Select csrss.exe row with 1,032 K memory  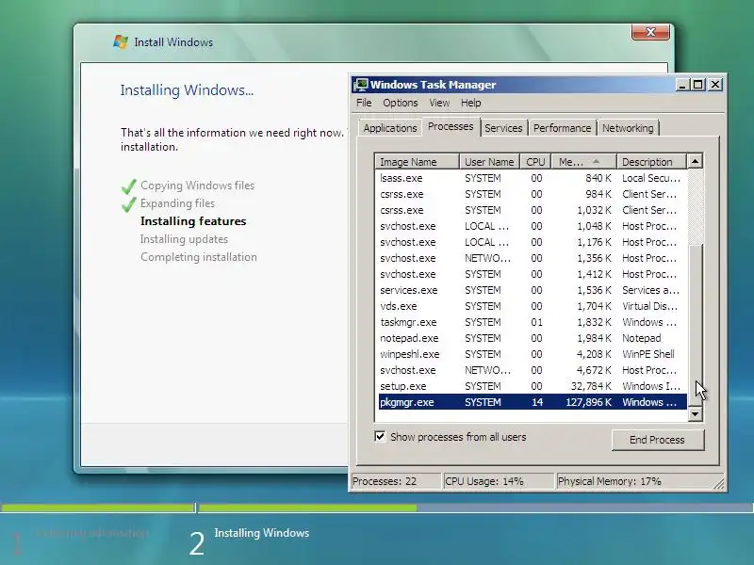[533, 210]
